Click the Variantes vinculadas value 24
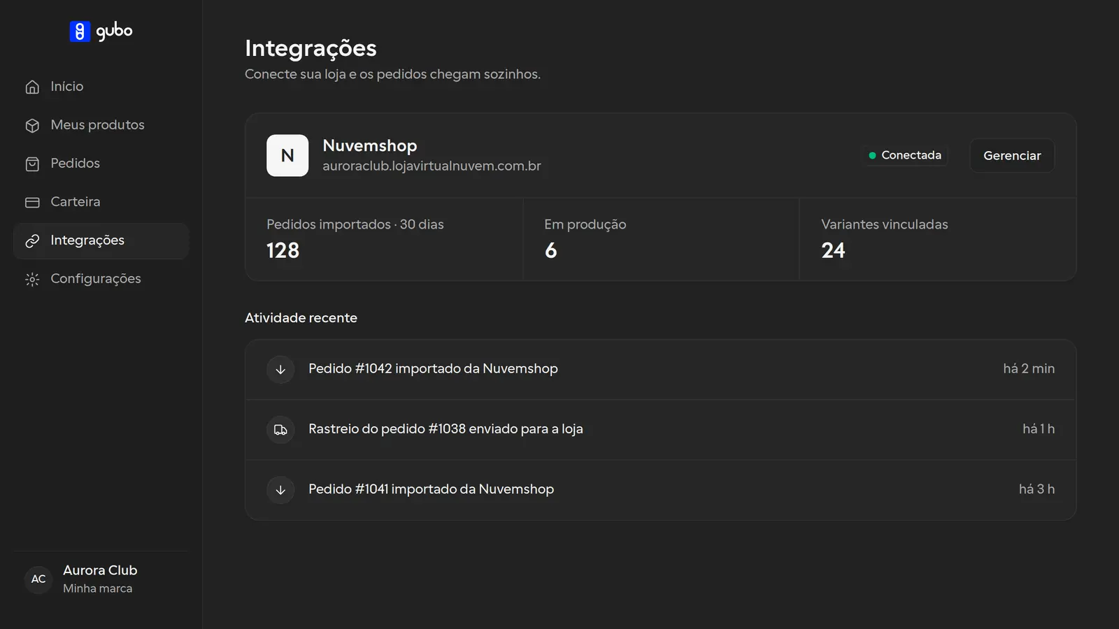This screenshot has height=629, width=1119. click(x=833, y=250)
